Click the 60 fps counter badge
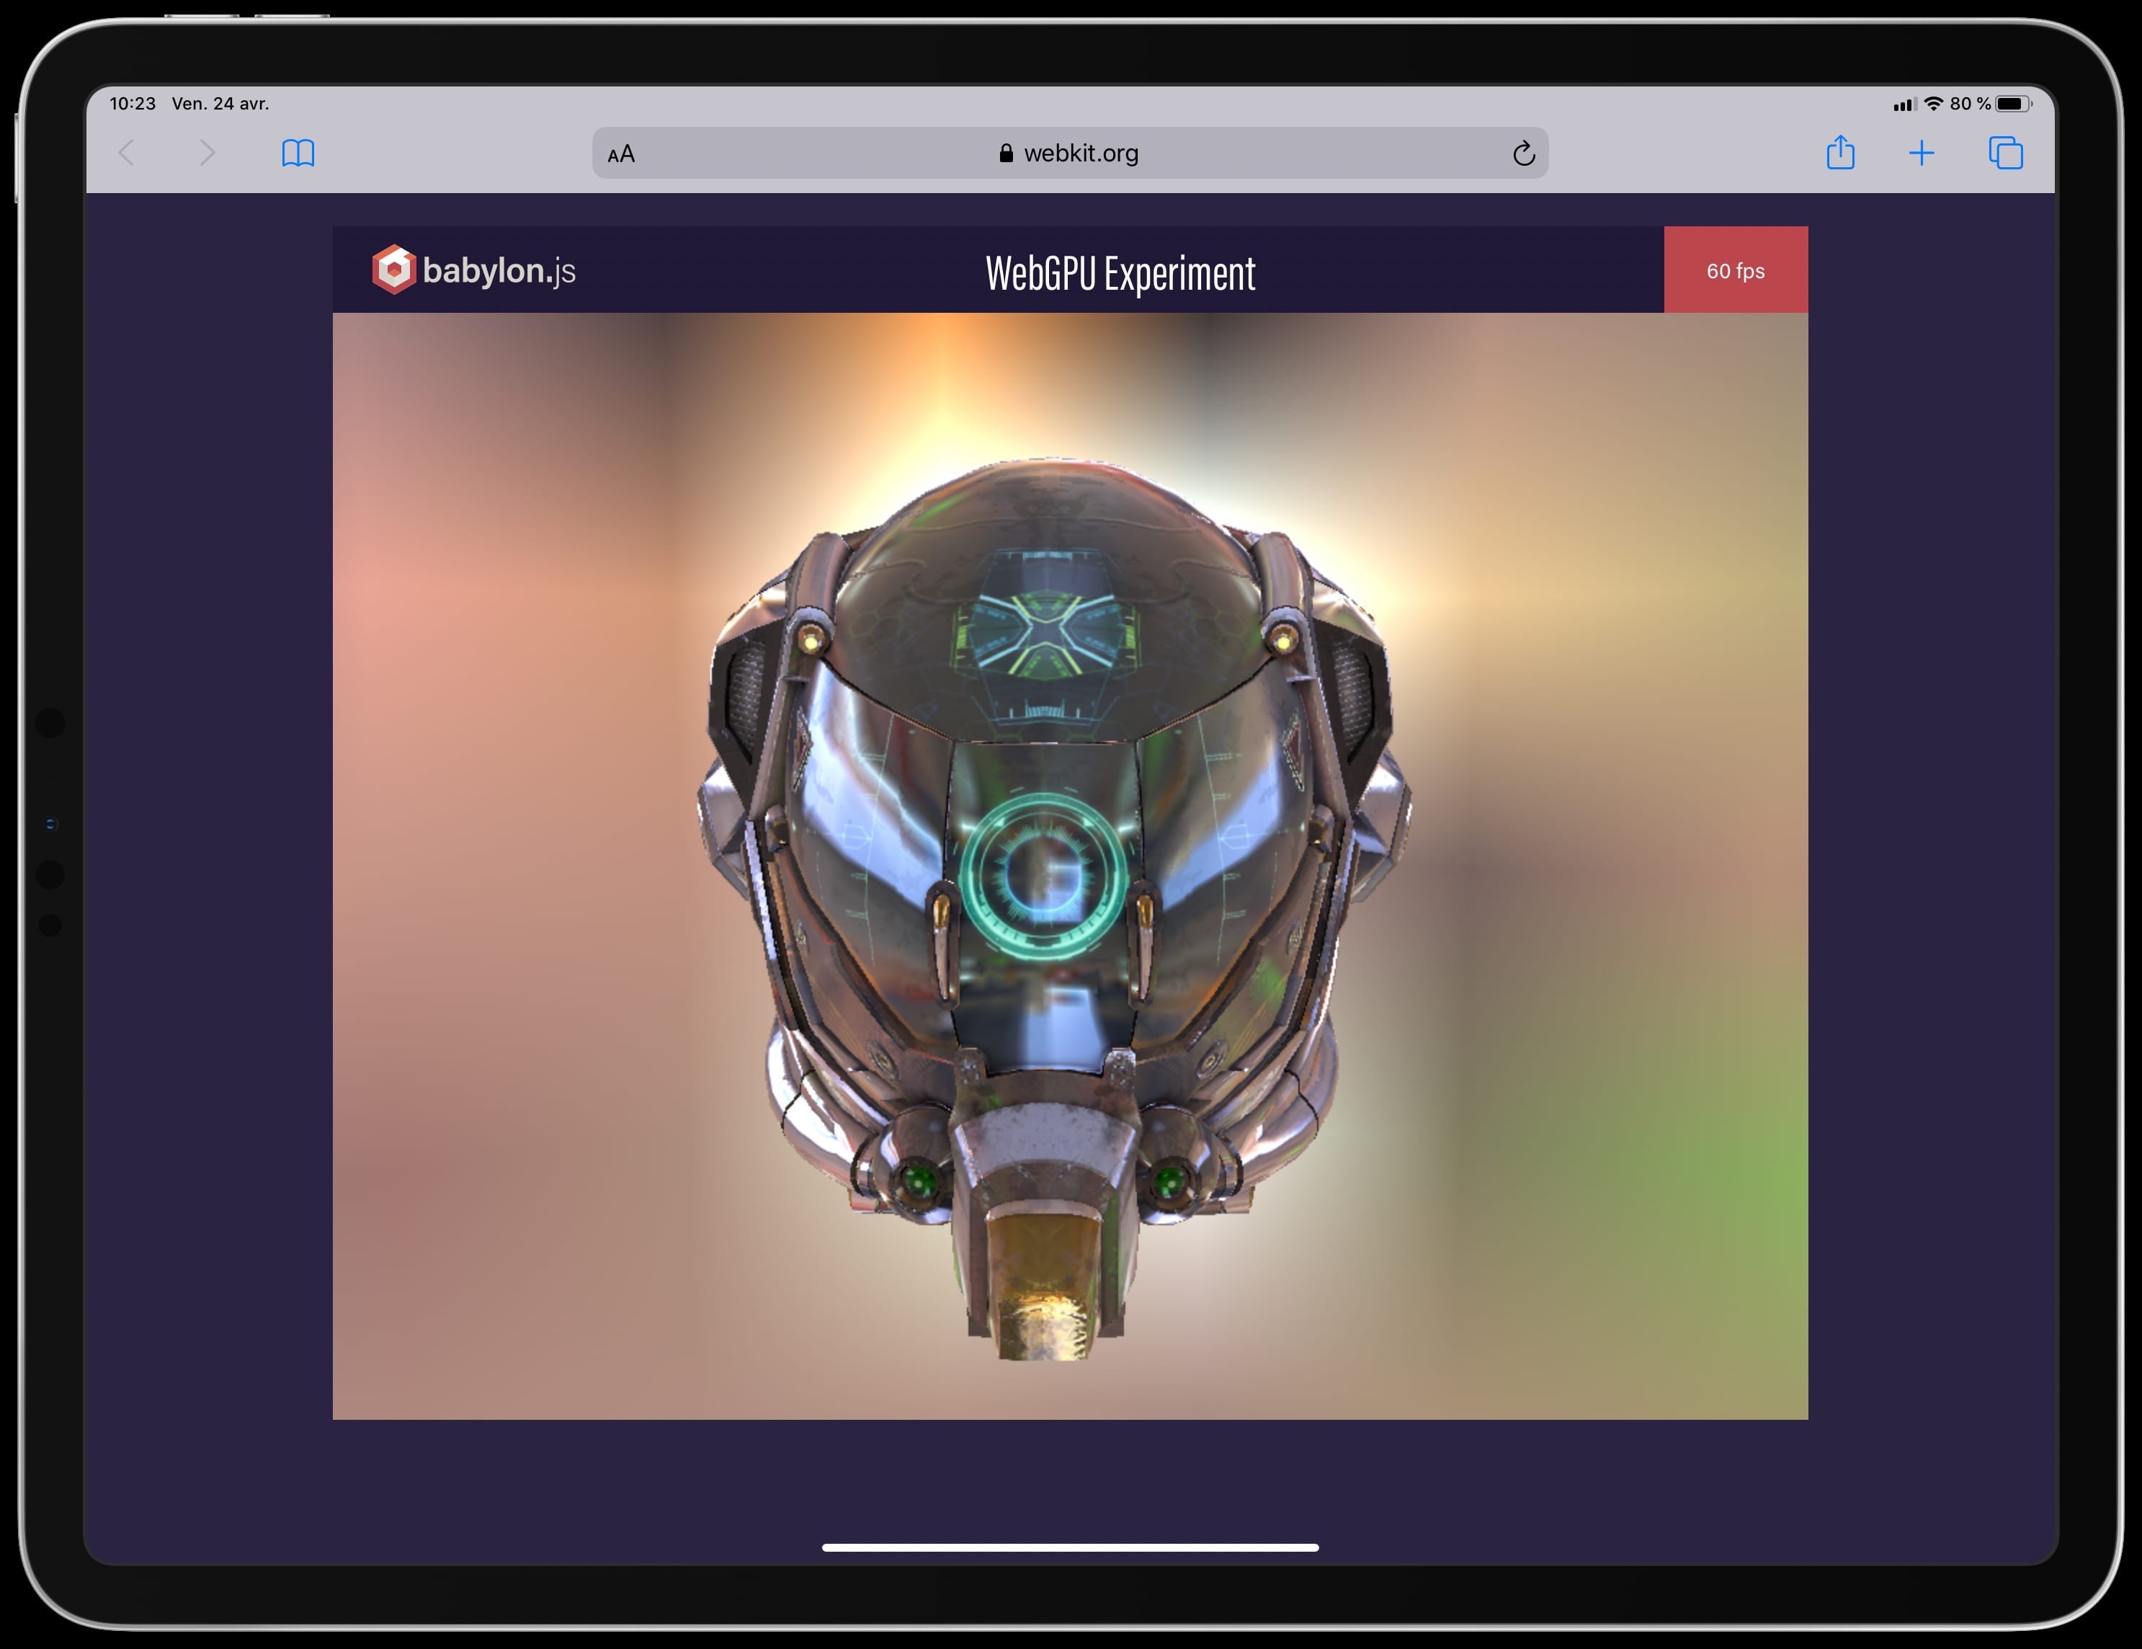This screenshot has height=1649, width=2142. point(1736,271)
